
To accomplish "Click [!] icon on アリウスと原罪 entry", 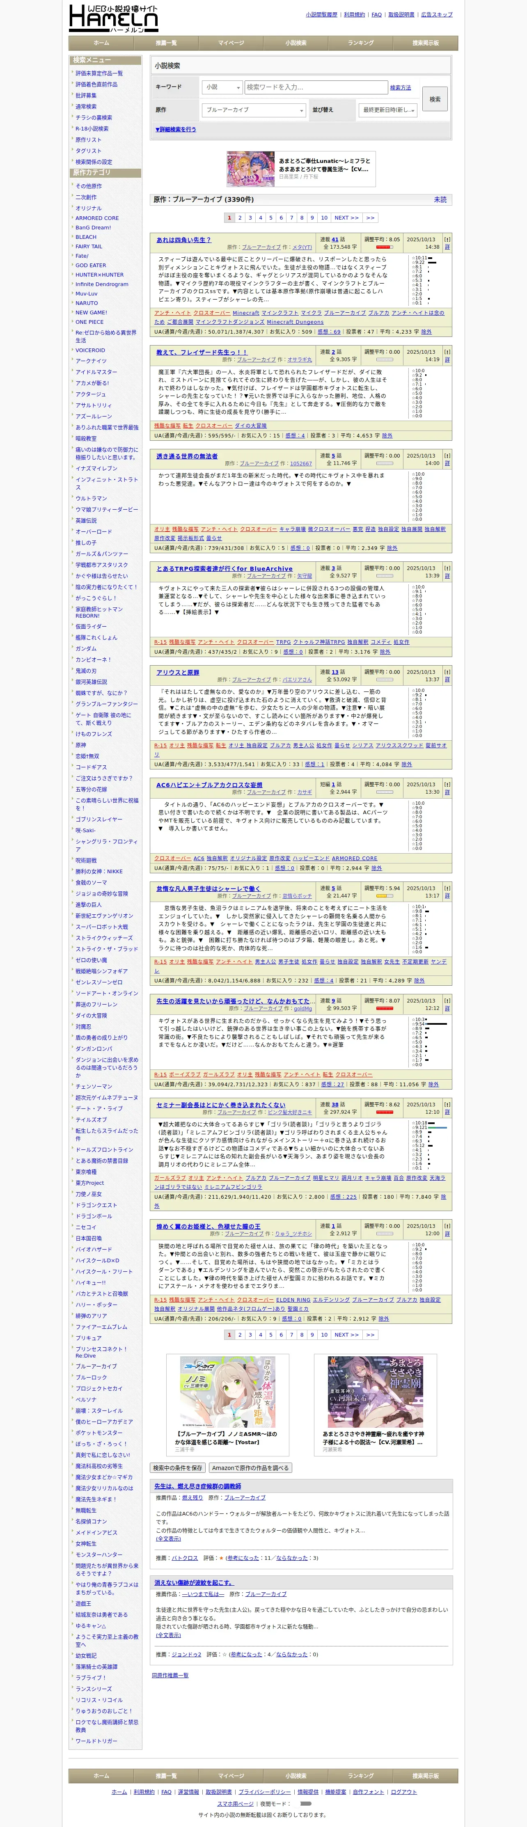I will (x=447, y=672).
